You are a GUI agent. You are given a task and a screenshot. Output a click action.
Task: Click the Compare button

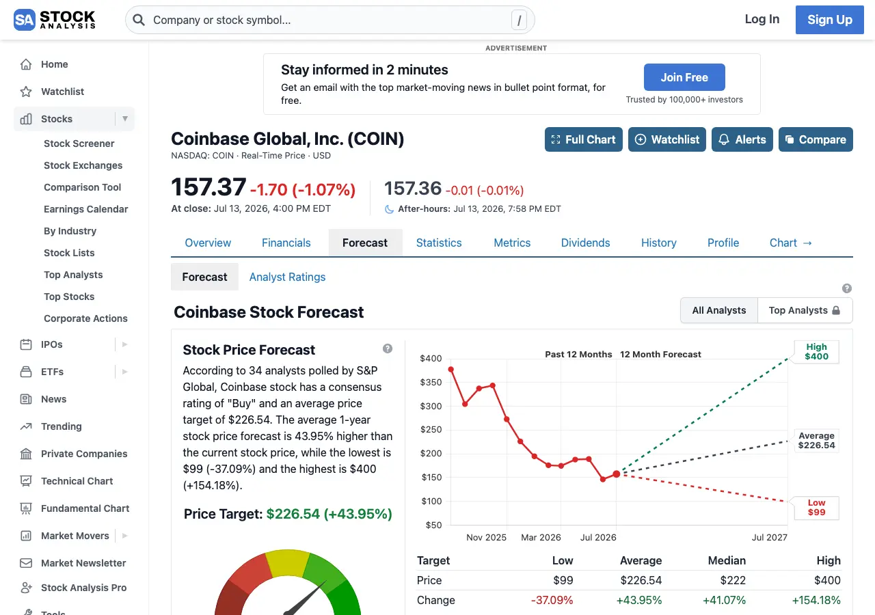click(x=816, y=139)
